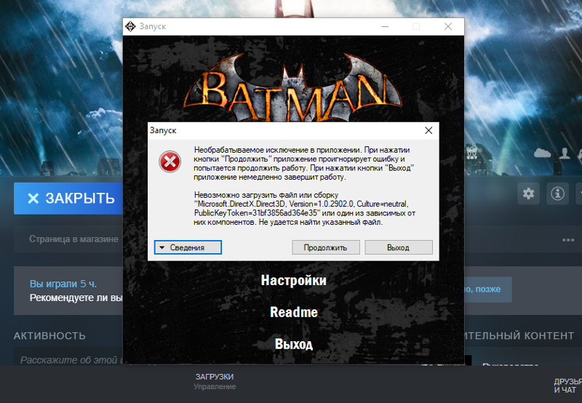Open Страница в магазине link in Steam
Screen dimensions: 582x403
[73, 239]
